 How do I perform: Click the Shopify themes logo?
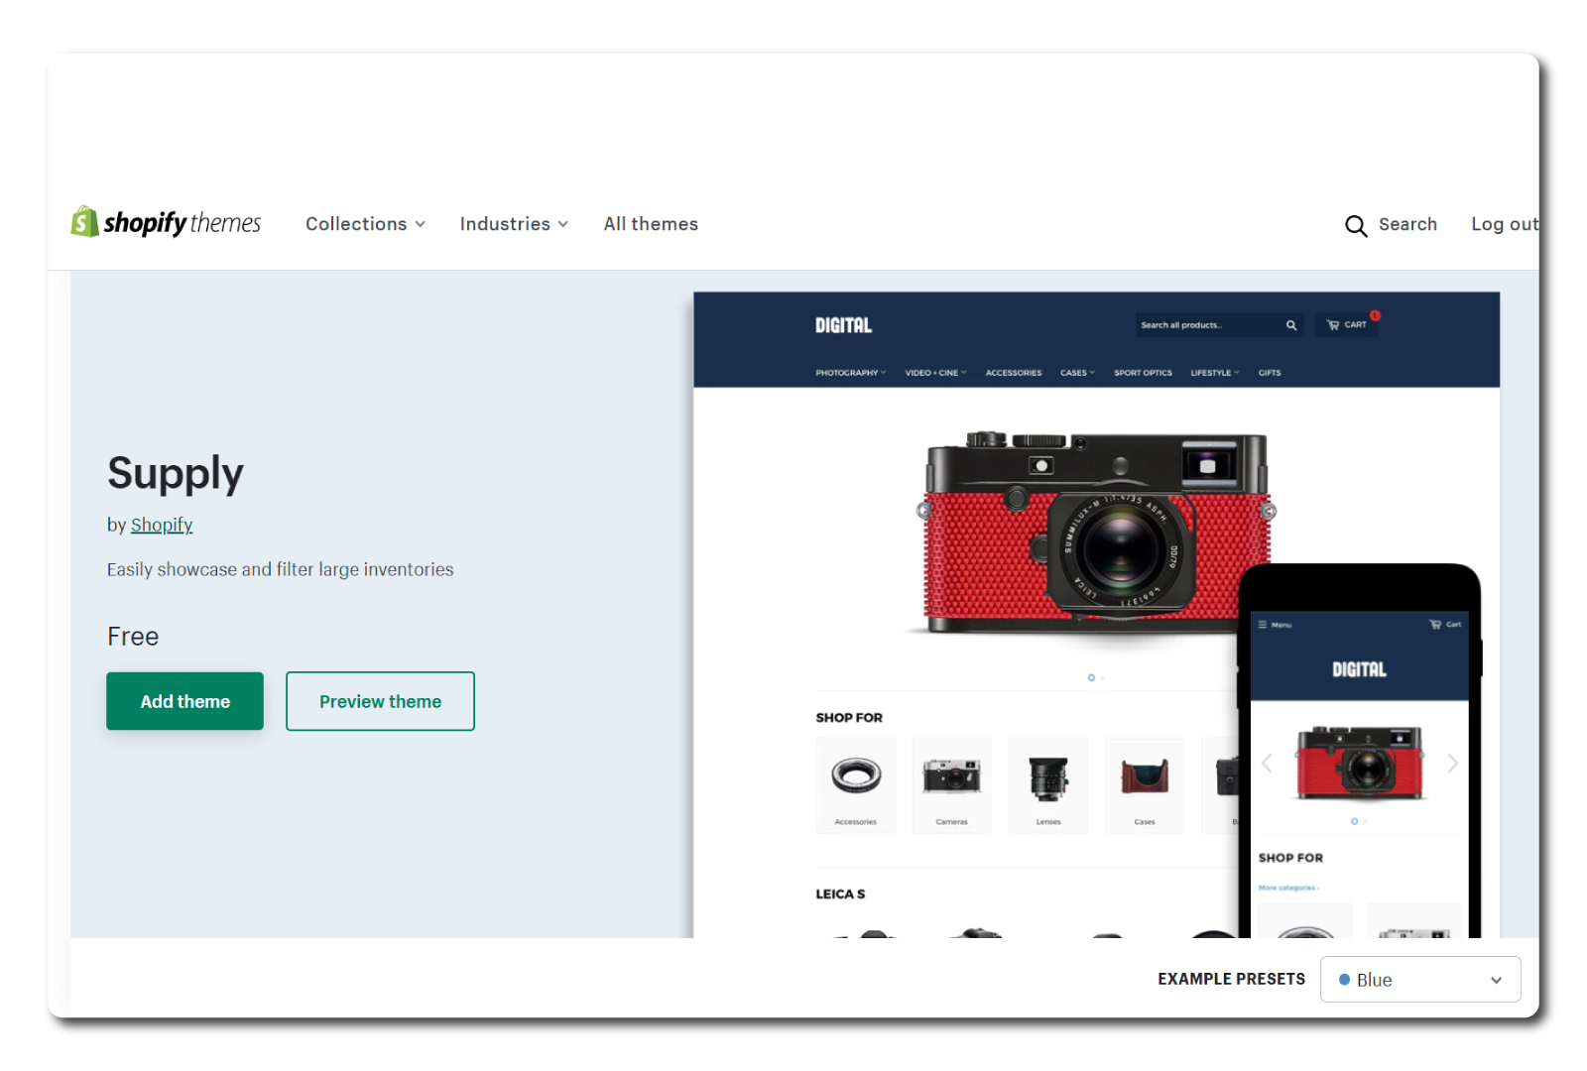[x=166, y=223]
